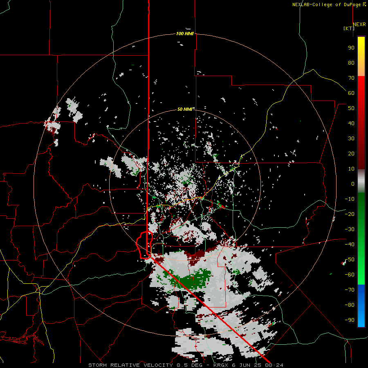Click the -20 value on velocity scale
Viewport: 368px width, 368px height.
(x=350, y=214)
